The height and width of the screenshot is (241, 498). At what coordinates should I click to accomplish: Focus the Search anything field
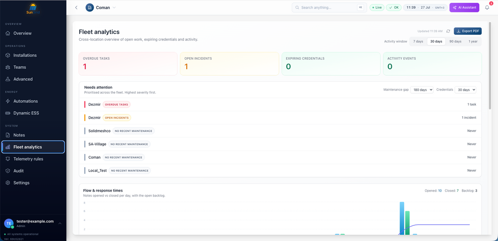[329, 7]
